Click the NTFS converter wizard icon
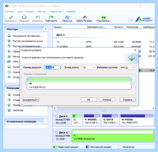 click(9, 61)
